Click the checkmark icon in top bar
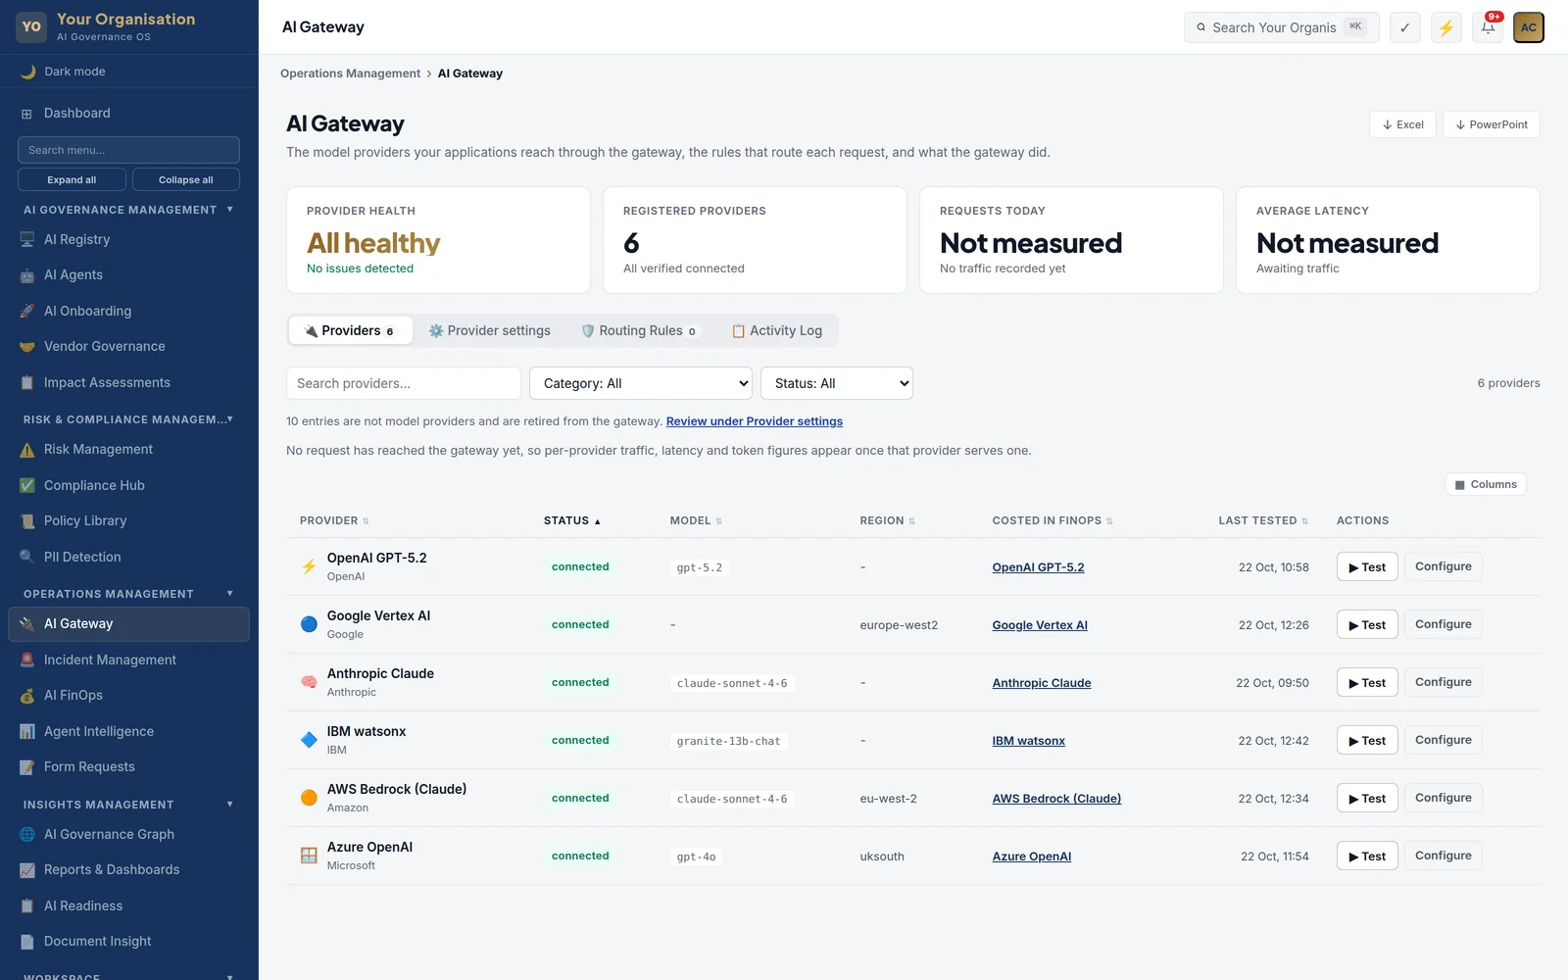1568x980 pixels. (1405, 27)
